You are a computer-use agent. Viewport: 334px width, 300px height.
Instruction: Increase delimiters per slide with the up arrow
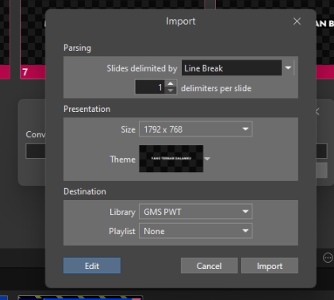coord(171,83)
